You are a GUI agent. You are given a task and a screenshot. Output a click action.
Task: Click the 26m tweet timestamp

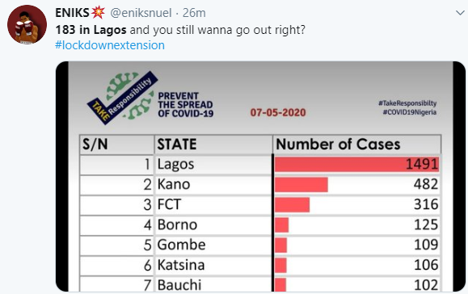pos(194,13)
